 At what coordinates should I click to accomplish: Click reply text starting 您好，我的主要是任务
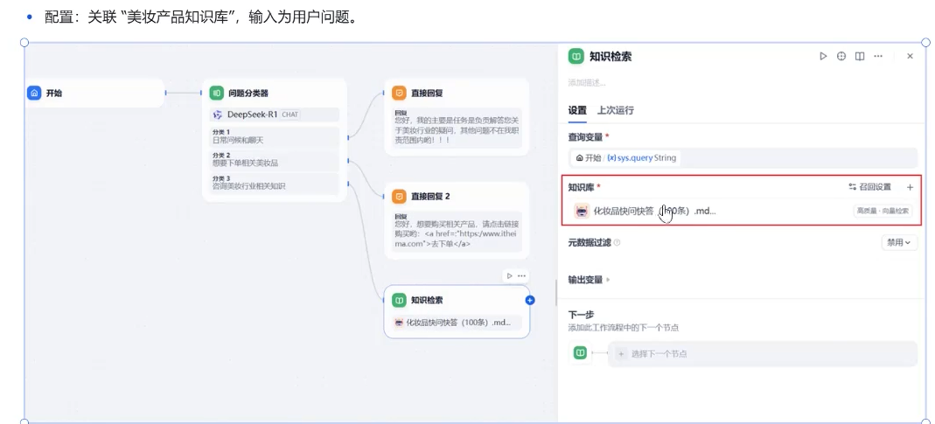457,129
